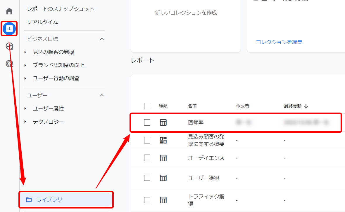Open the Explore icon in left rail
The height and width of the screenshot is (212, 345).
pyautogui.click(x=9, y=46)
